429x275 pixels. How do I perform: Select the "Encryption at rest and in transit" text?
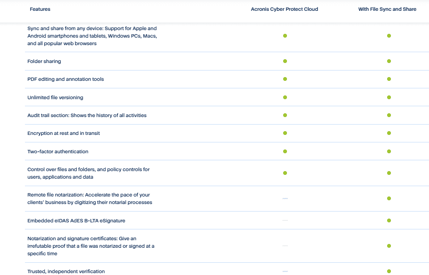(64, 133)
